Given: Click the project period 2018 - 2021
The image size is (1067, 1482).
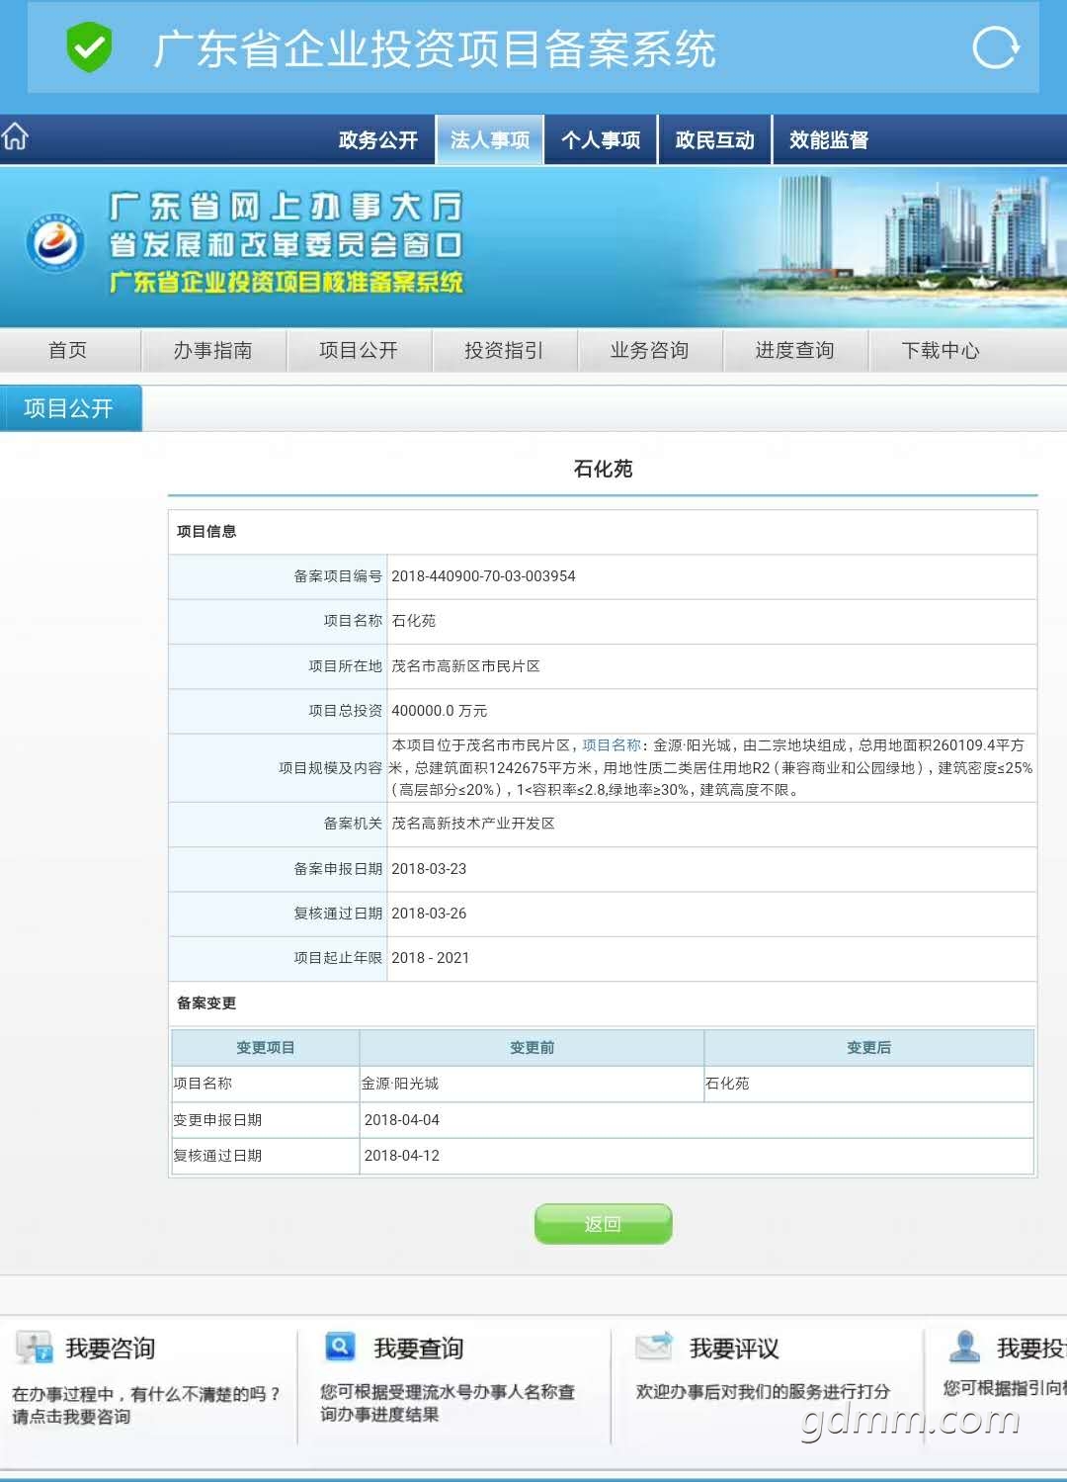Looking at the screenshot, I should [x=431, y=958].
